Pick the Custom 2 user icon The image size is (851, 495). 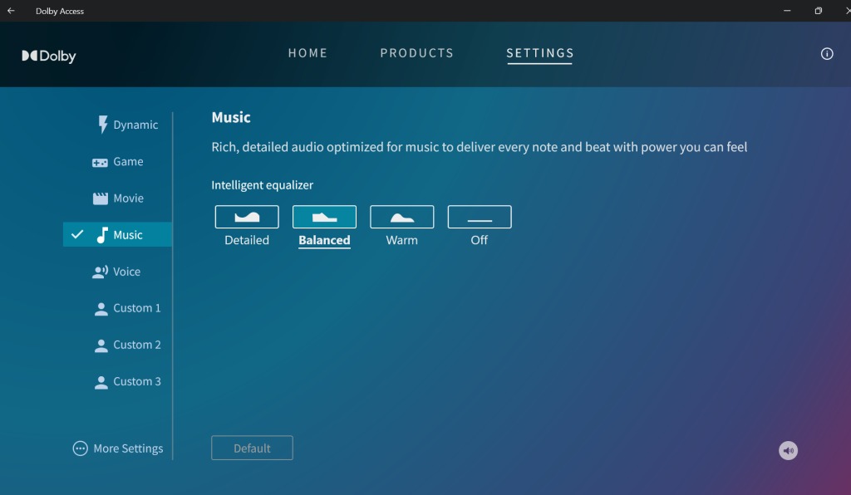[101, 346]
